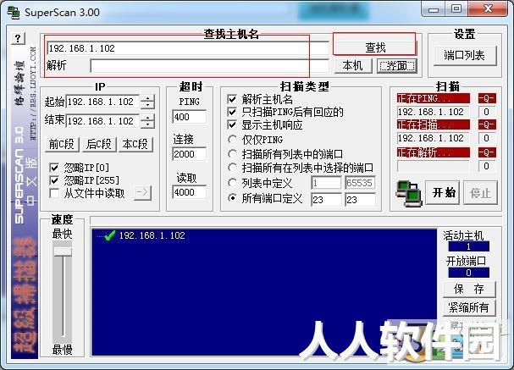Click the 解析 result text field

209,66
